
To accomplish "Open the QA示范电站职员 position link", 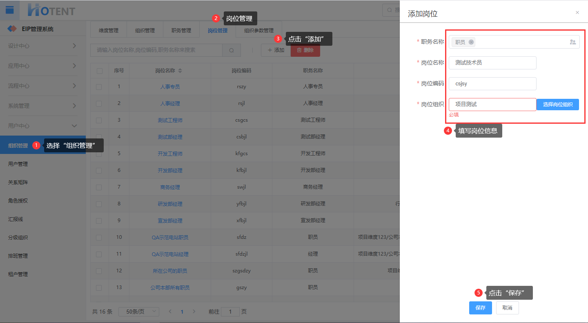I will coord(170,237).
